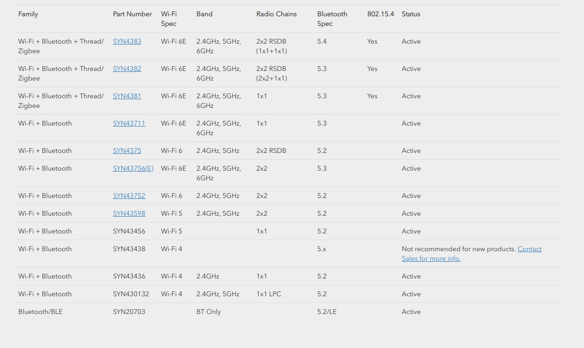Open the SYN43598 part link
The height and width of the screenshot is (348, 584).
point(129,213)
